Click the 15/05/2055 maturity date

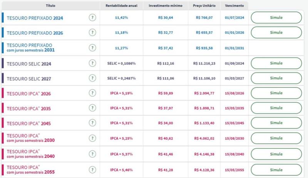(234, 170)
